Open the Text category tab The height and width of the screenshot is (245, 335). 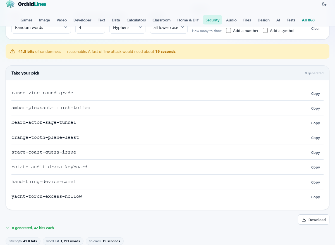tap(102, 20)
